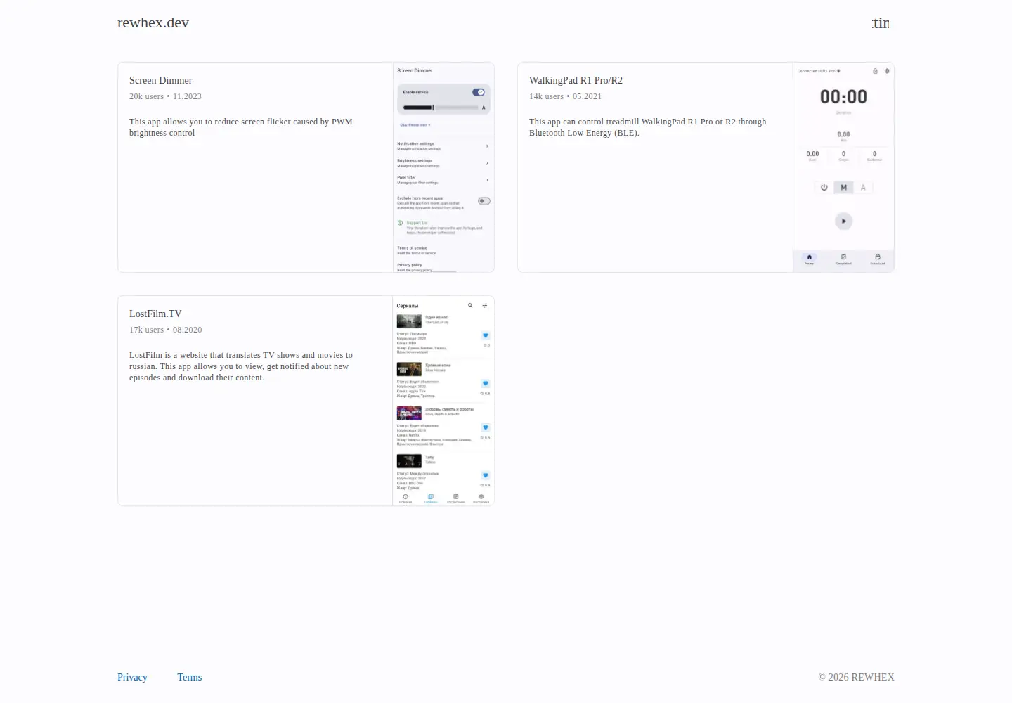Open Новинки tab in LostFilm preview
This screenshot has width=1012, height=703.
click(x=406, y=498)
